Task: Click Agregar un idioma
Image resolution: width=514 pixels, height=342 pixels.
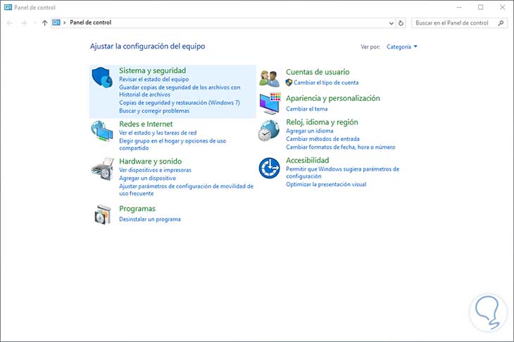Action: [309, 130]
